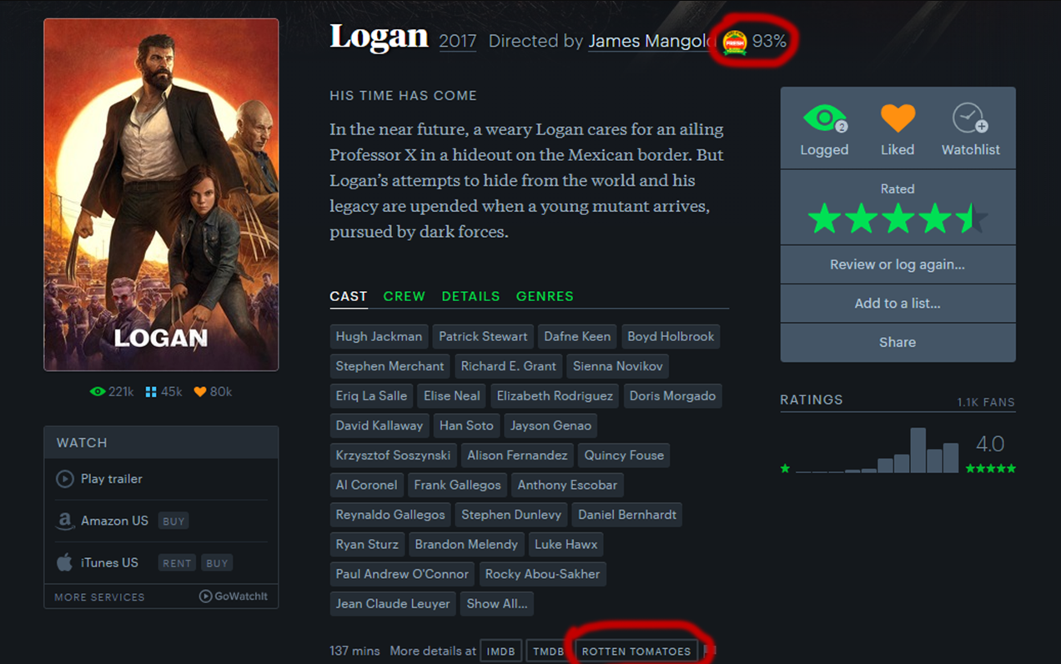Screen dimensions: 1061x664
Task: Click the play trailer circle icon
Action: point(64,479)
